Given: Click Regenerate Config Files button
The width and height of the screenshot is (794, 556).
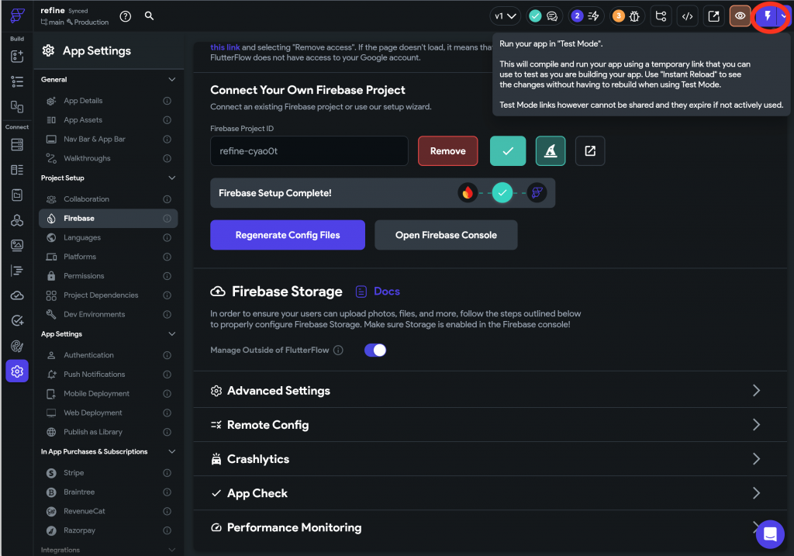Looking at the screenshot, I should (x=288, y=235).
